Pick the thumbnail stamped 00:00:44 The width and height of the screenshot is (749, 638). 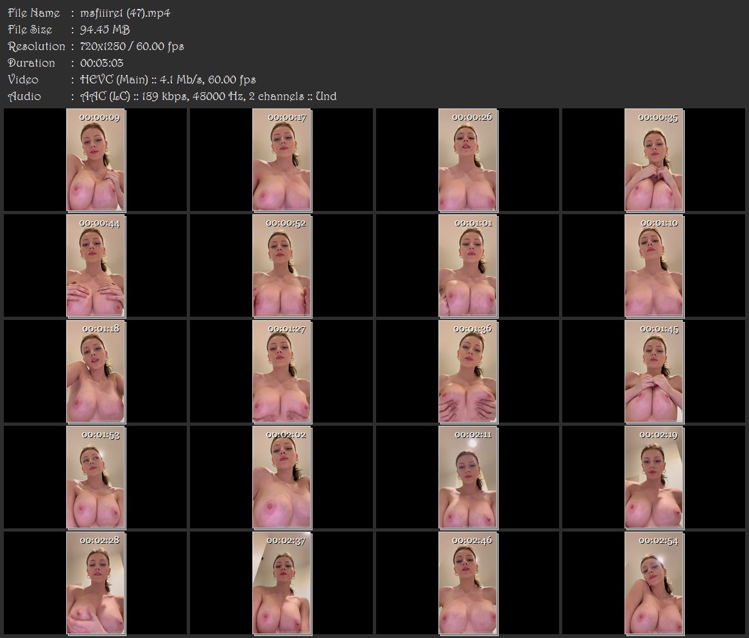[x=96, y=266]
